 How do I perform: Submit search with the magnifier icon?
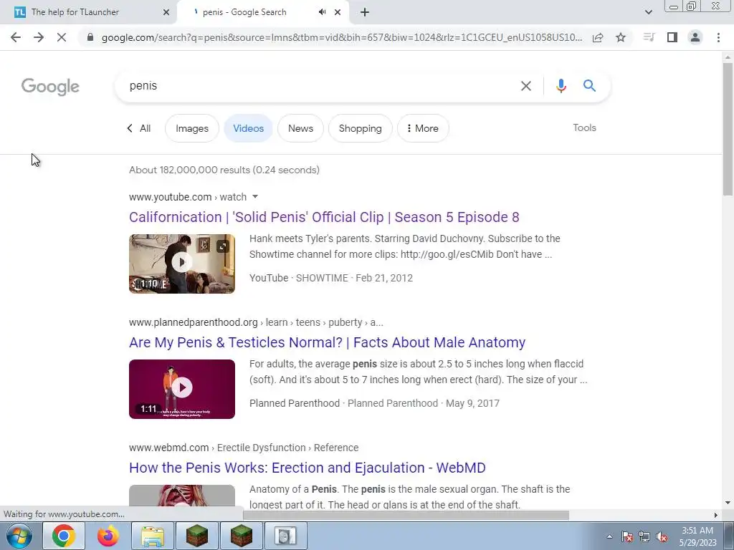click(x=589, y=86)
